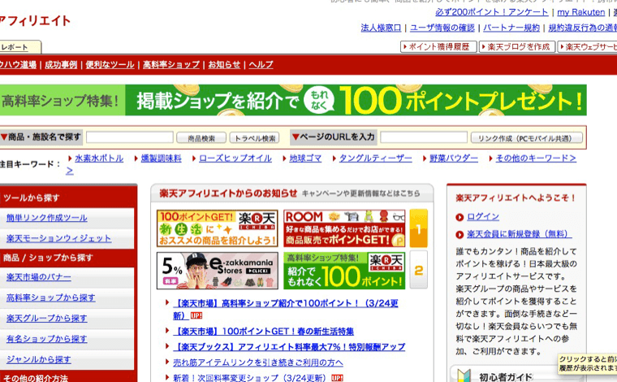Open 有名ショップから探す in sidebar

click(46, 339)
